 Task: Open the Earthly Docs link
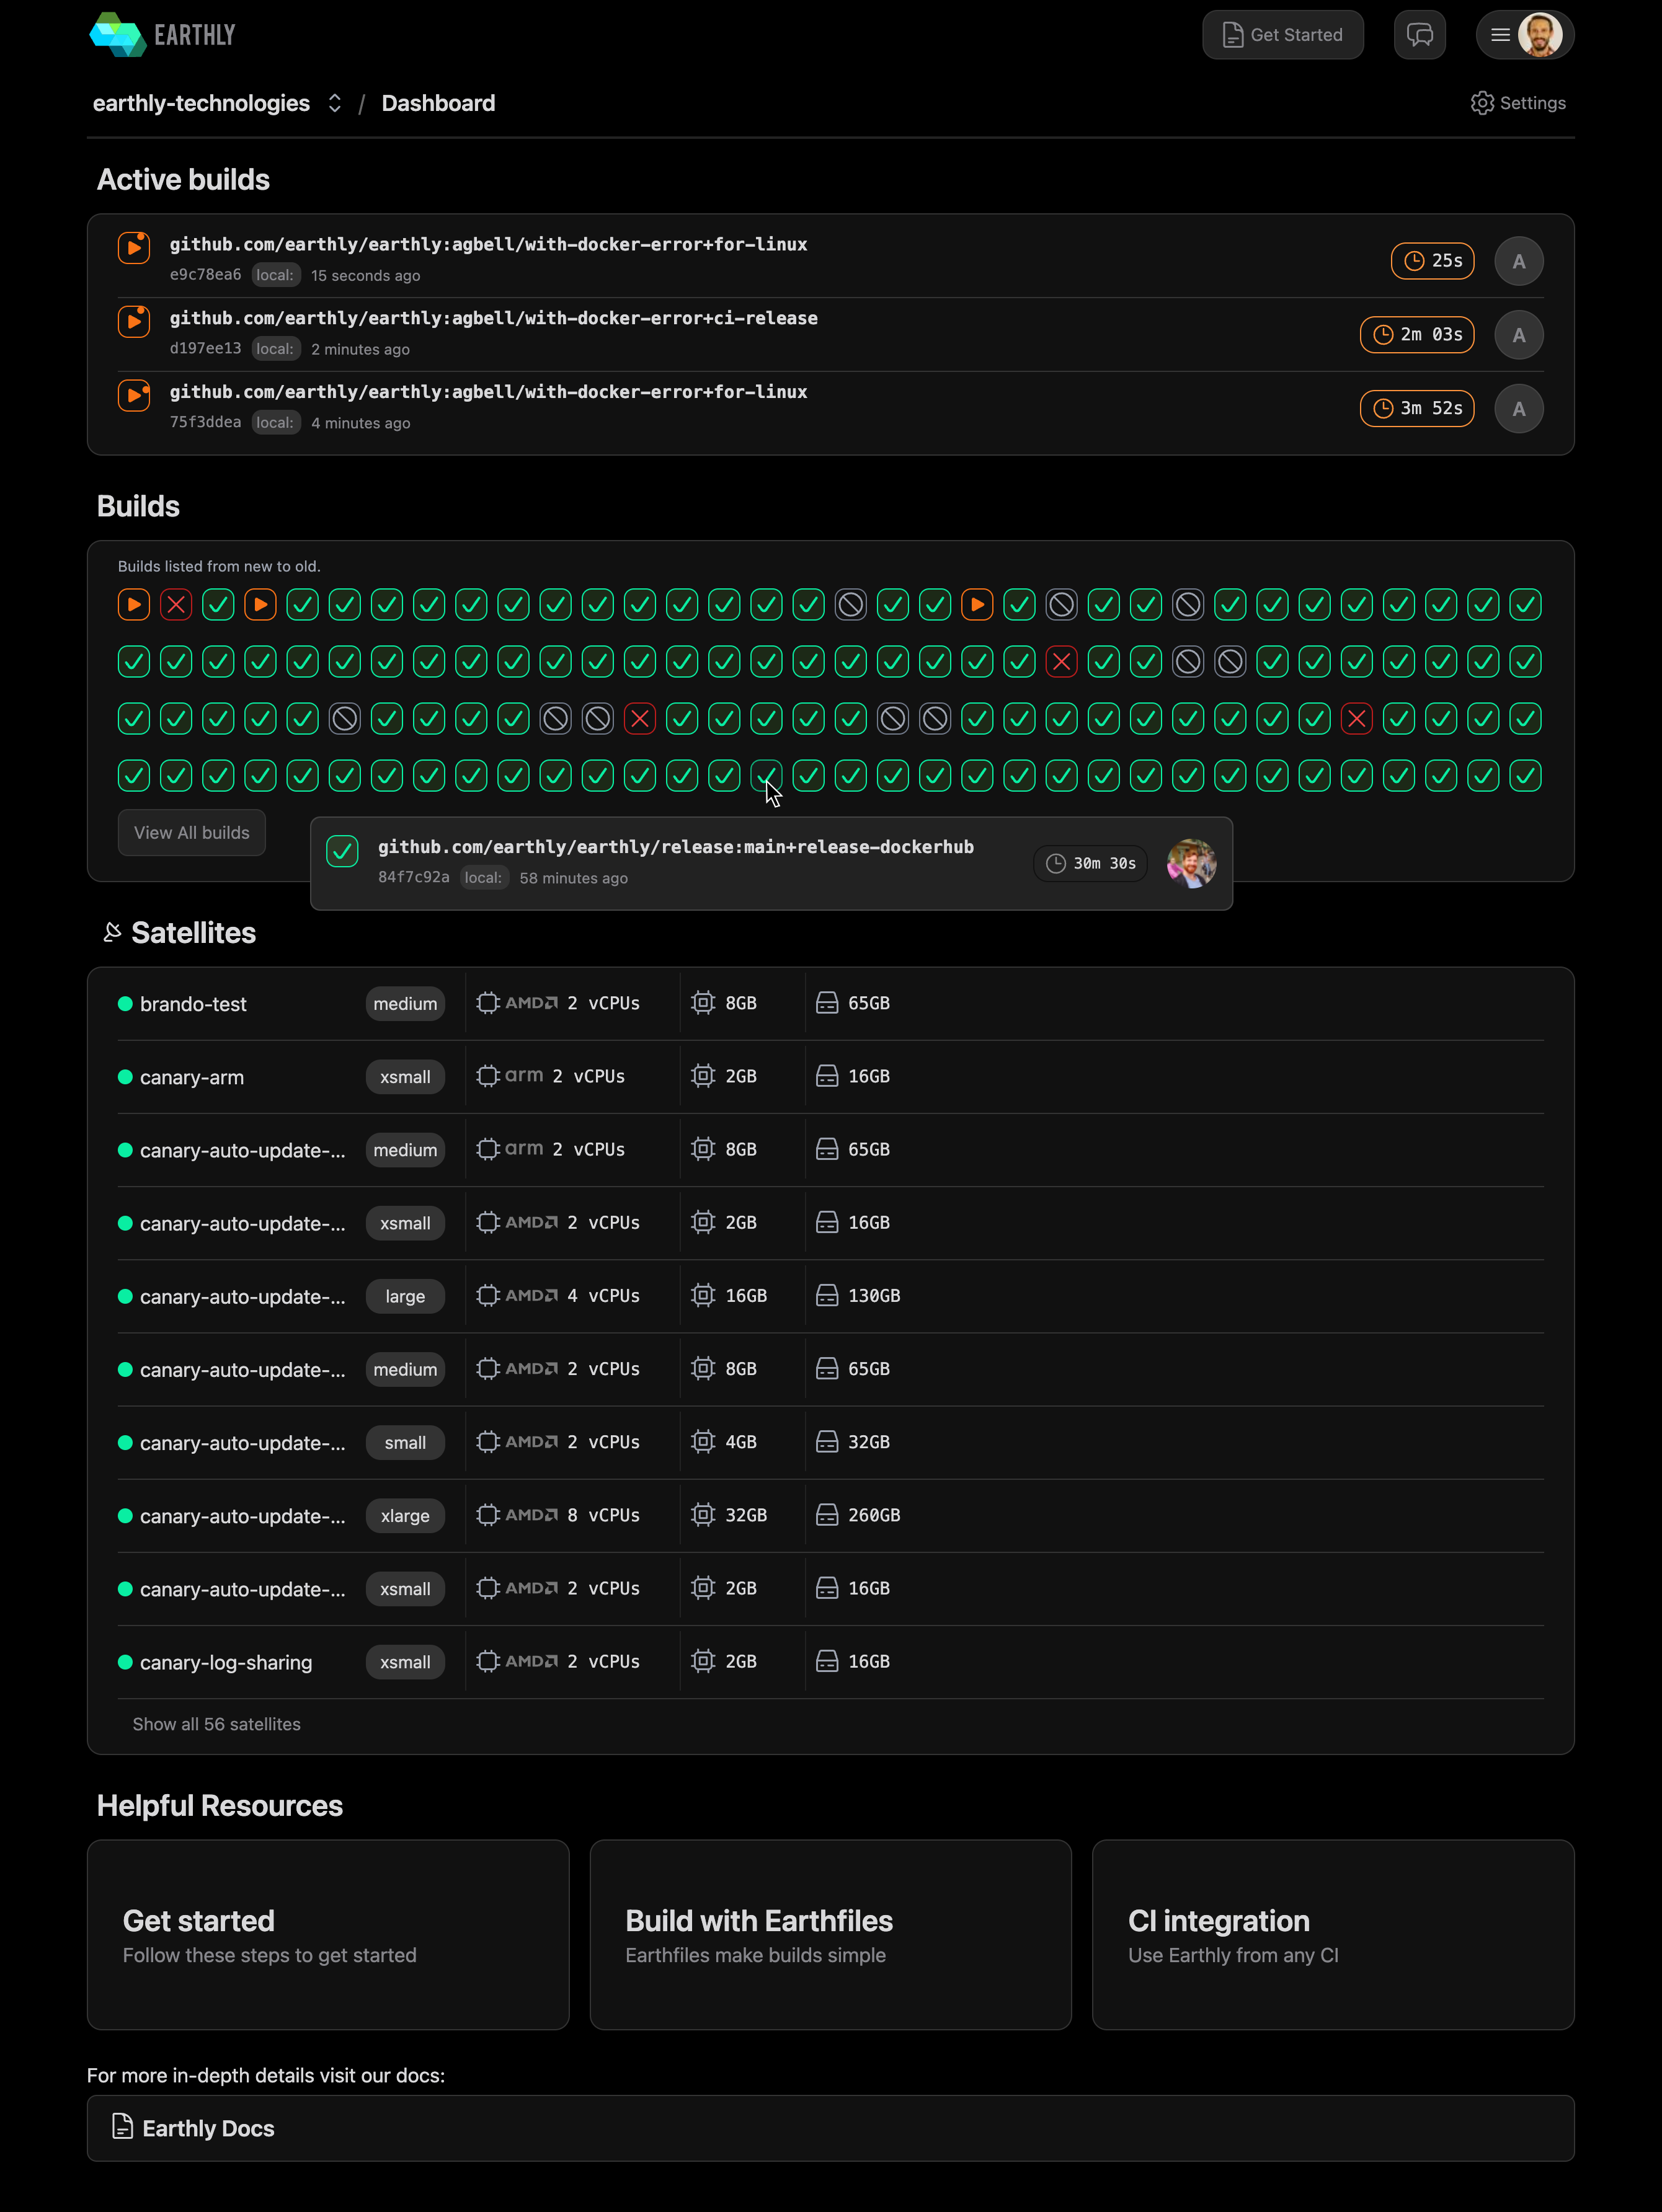coord(207,2128)
